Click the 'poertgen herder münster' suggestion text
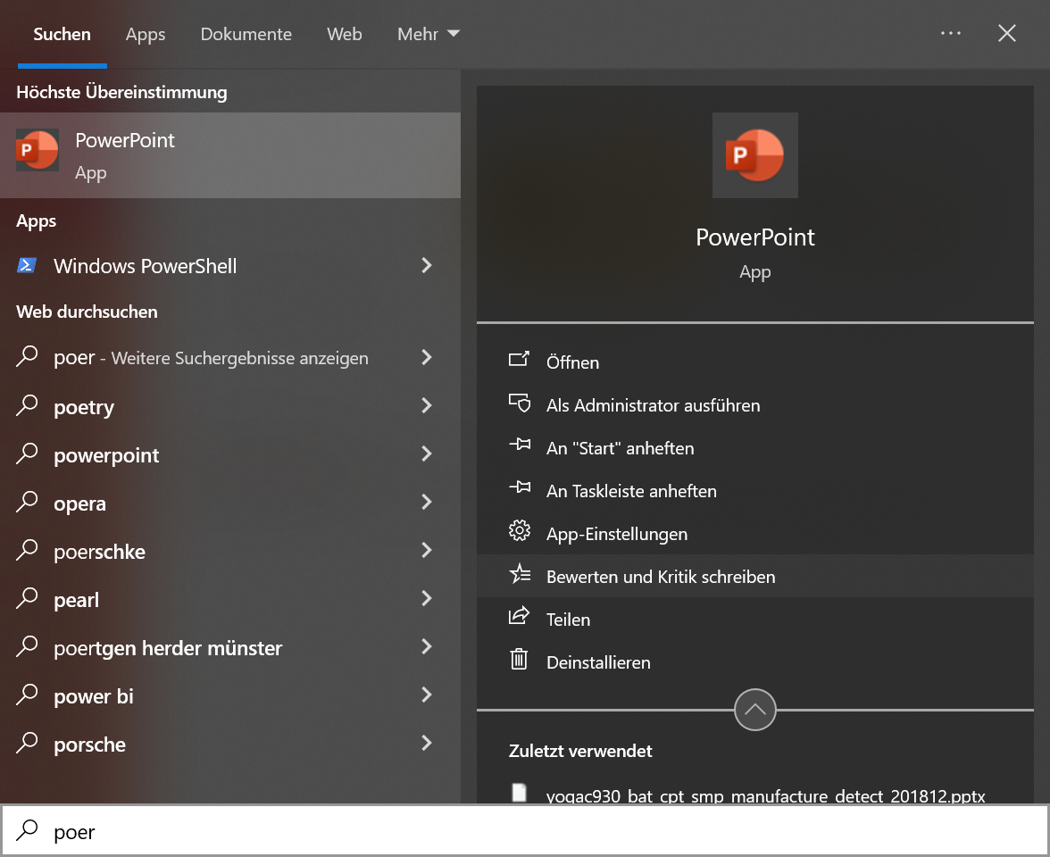 168,648
